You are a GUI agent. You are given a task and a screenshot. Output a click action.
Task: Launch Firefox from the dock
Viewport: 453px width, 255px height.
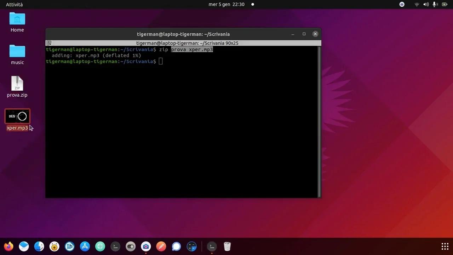click(x=8, y=246)
